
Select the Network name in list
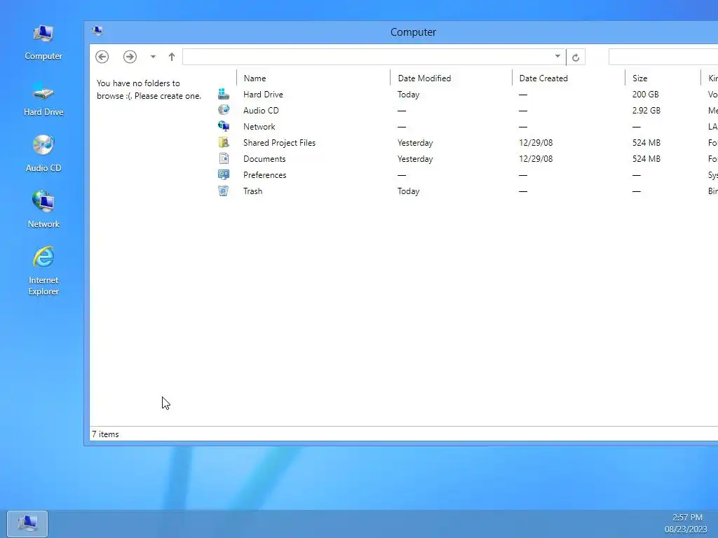(x=259, y=126)
